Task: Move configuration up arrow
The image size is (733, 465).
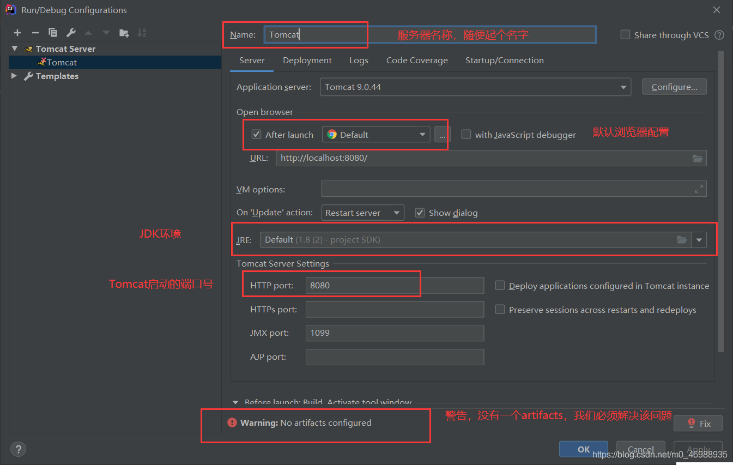Action: pos(88,33)
